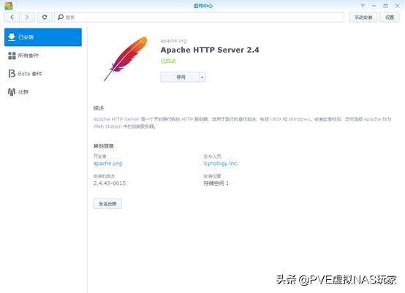Click the Beta packages B icon

point(12,74)
